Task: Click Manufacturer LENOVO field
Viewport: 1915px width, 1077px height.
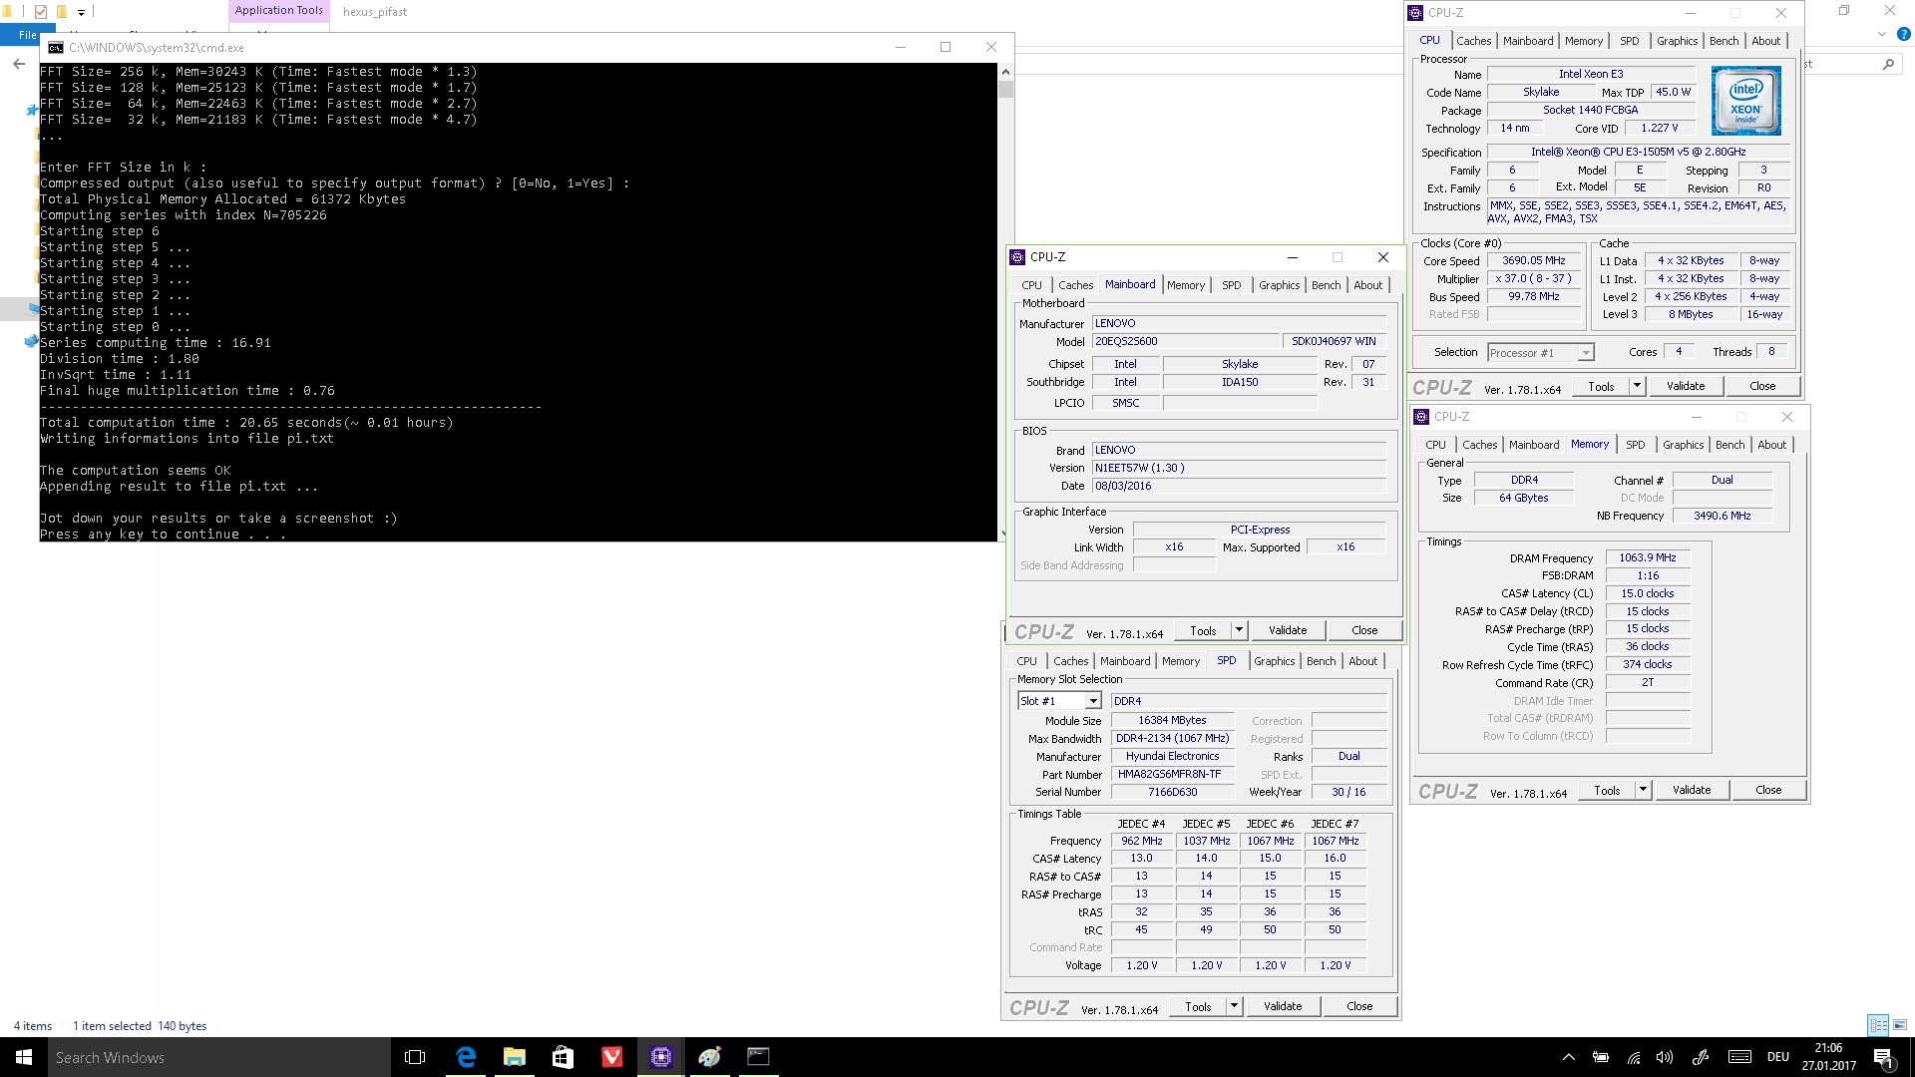Action: point(1239,323)
